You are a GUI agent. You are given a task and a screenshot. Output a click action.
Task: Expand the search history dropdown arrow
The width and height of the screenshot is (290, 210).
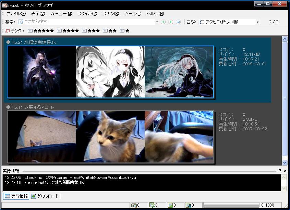click(x=157, y=22)
